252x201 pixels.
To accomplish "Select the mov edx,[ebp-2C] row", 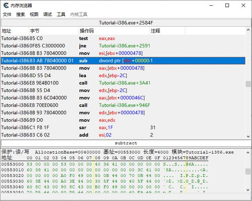I will 123,90.
